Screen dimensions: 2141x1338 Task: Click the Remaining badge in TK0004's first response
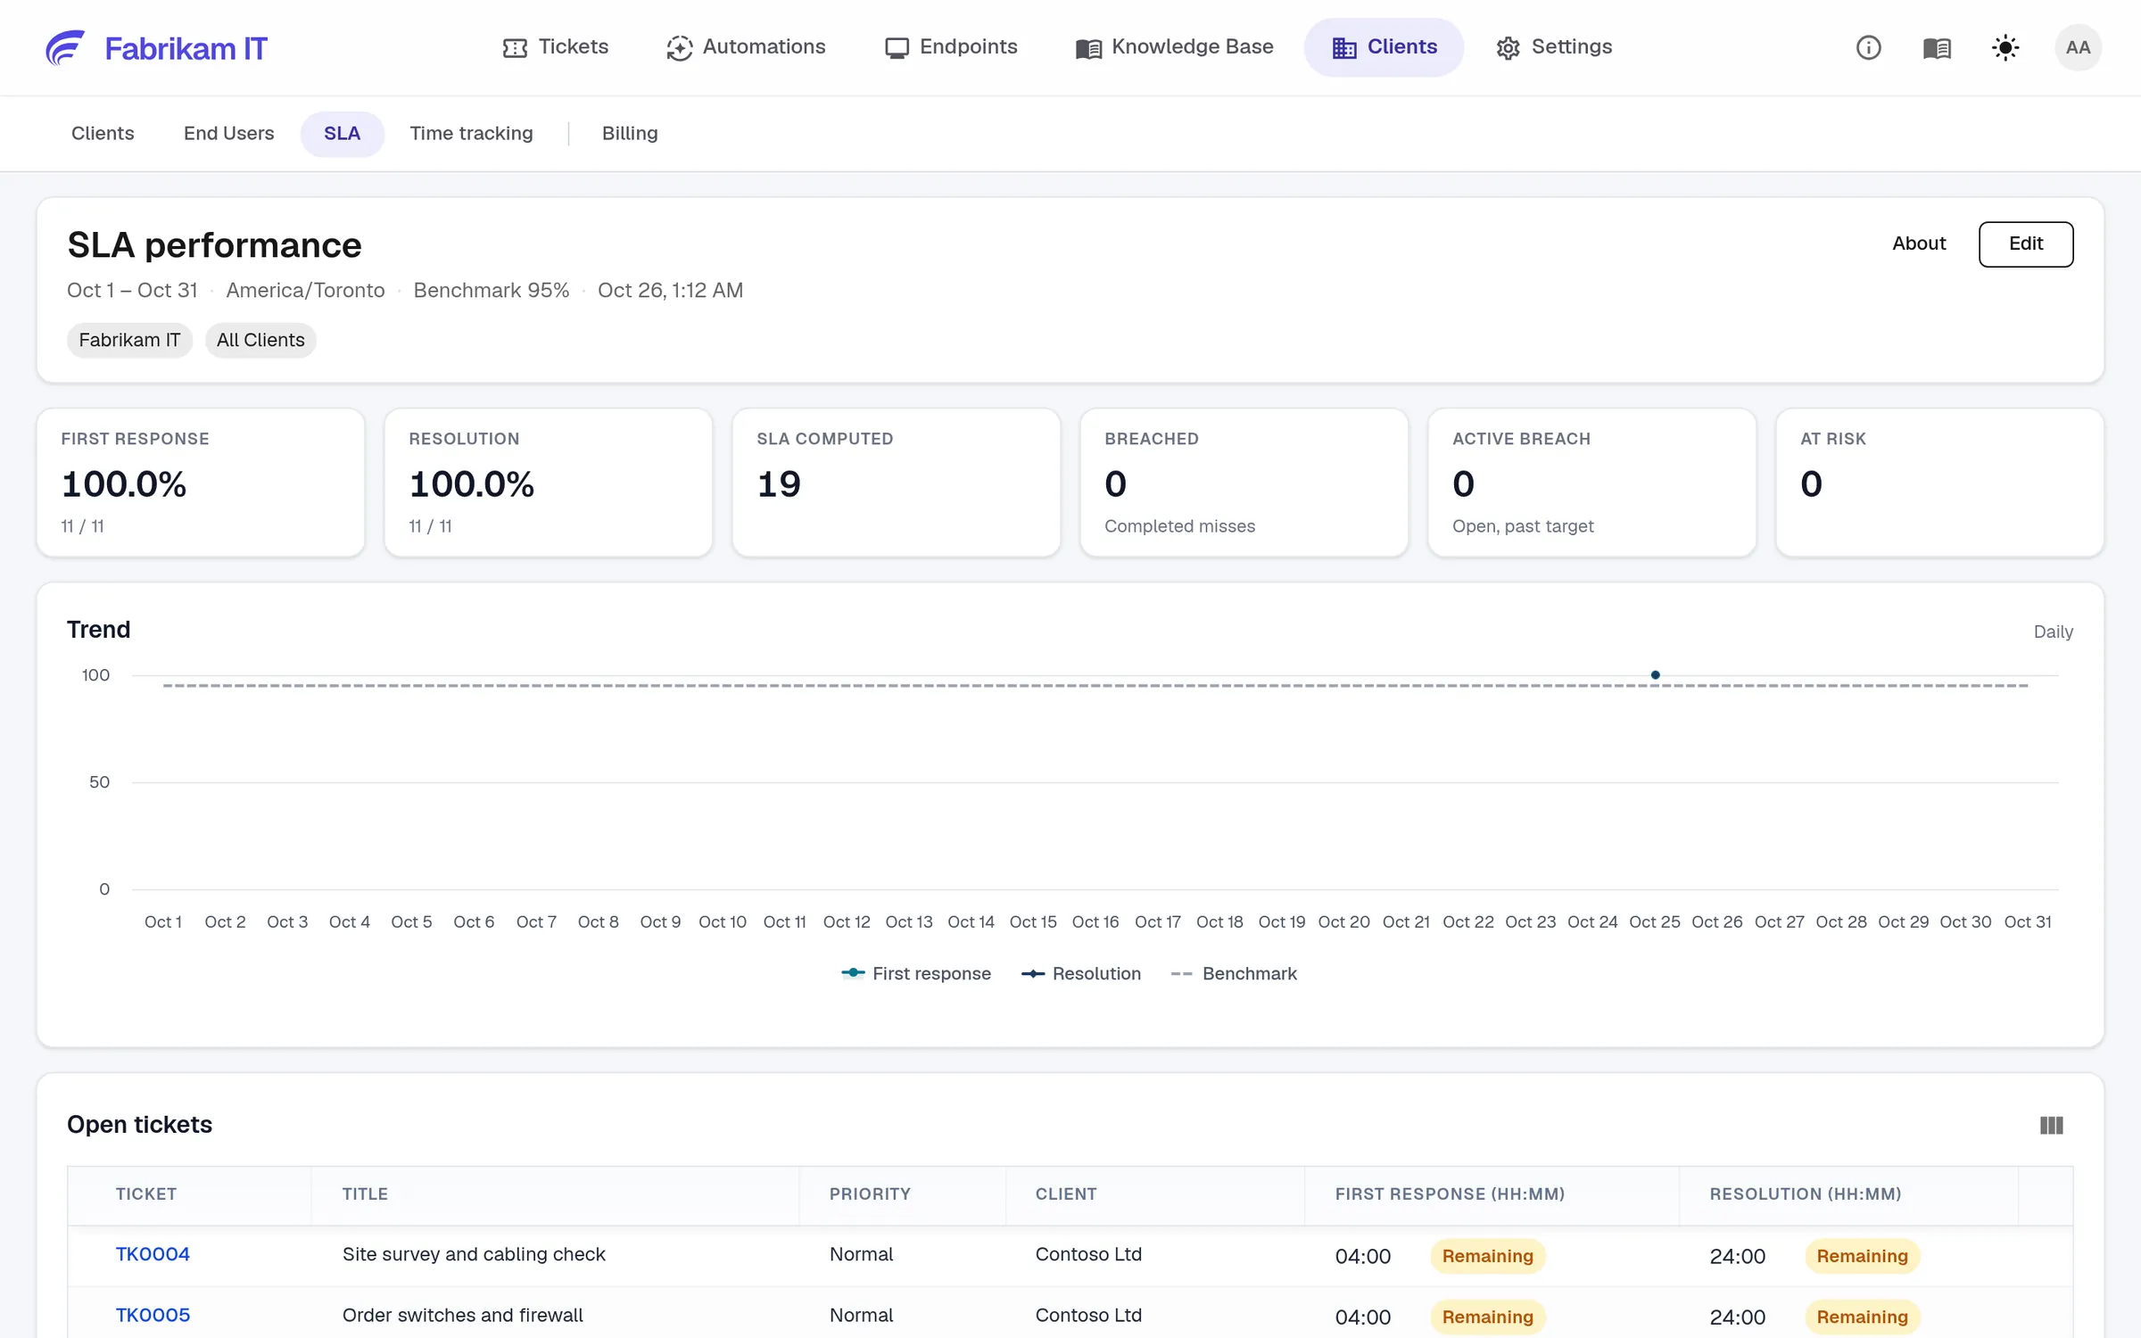click(x=1488, y=1256)
